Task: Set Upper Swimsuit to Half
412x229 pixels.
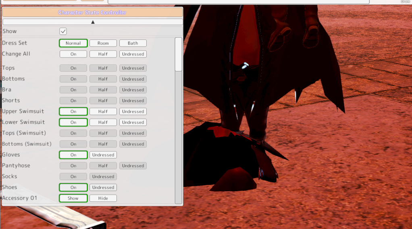Action: (103, 112)
